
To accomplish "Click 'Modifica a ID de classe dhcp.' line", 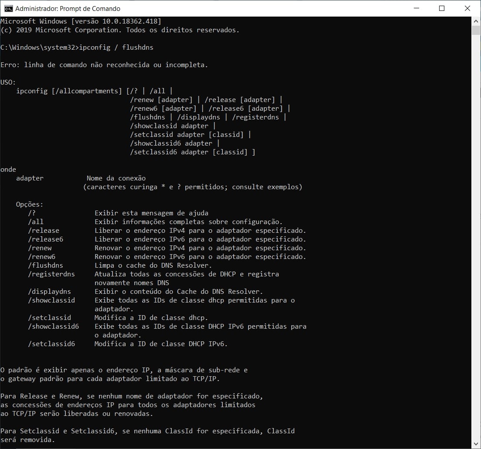I will tap(151, 317).
